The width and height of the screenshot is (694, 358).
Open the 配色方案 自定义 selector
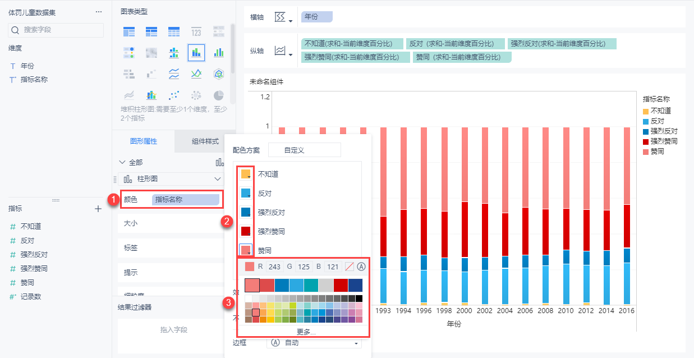click(x=304, y=150)
